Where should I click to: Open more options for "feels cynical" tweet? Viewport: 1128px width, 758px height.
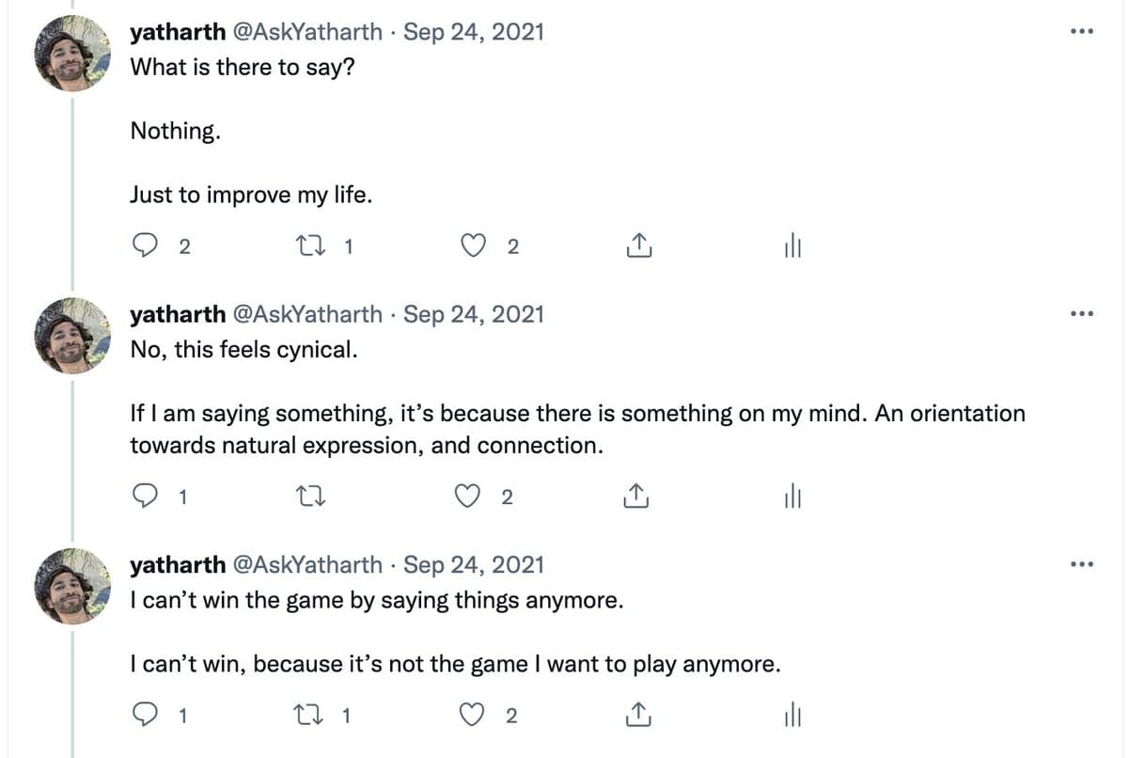[1082, 313]
